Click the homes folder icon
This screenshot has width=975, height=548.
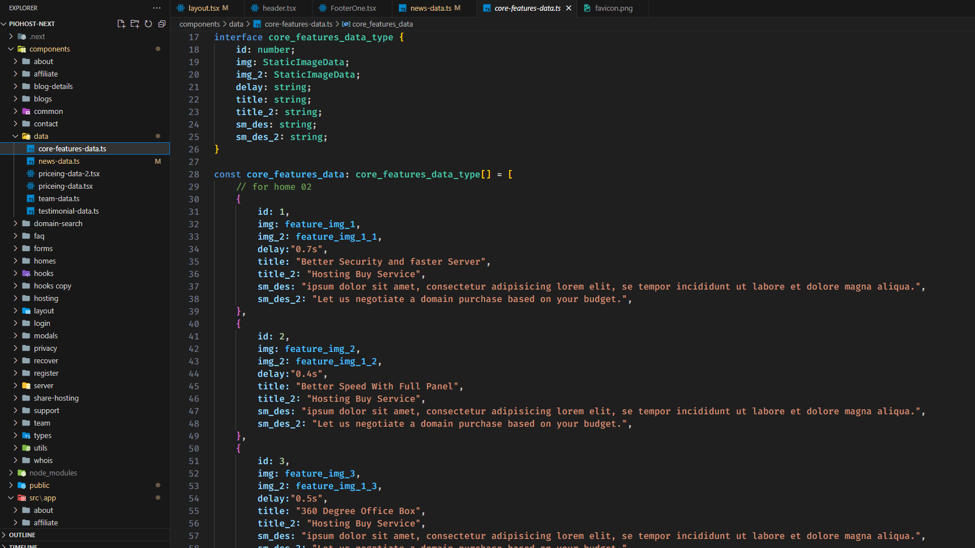(26, 261)
